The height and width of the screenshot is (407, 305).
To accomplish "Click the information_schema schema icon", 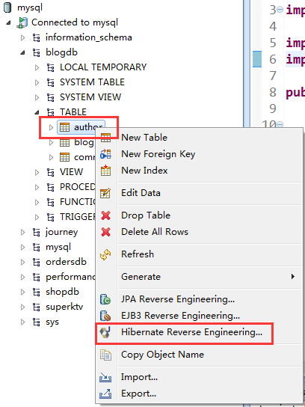I will click(37, 38).
